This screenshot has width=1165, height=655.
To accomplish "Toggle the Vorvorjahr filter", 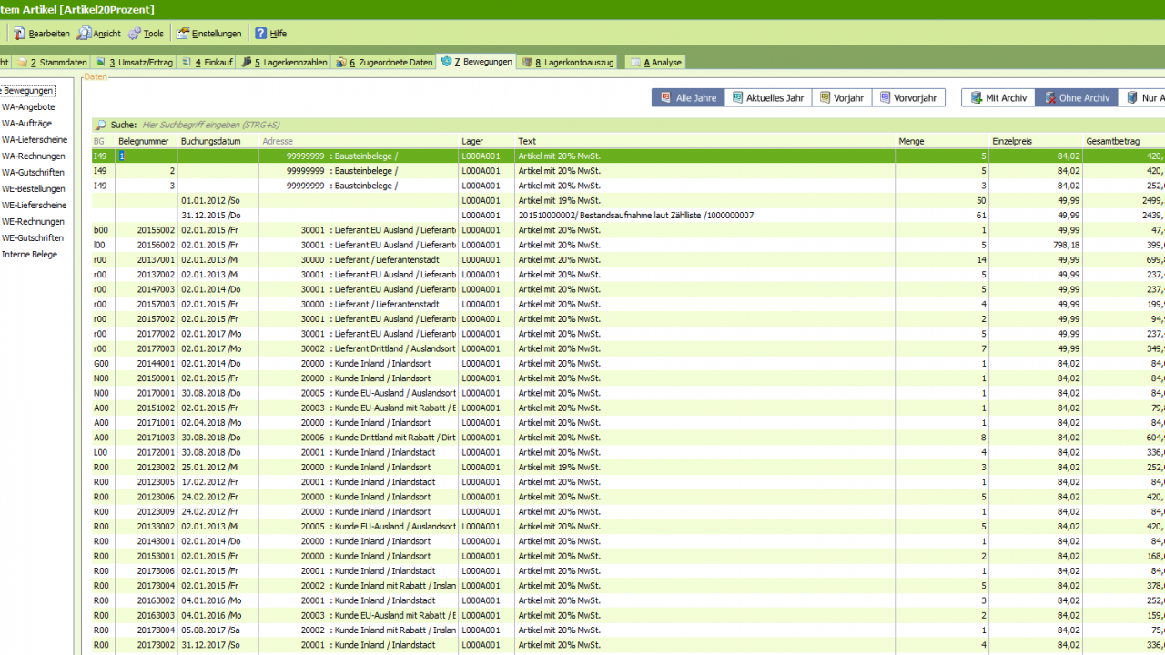I will point(908,97).
